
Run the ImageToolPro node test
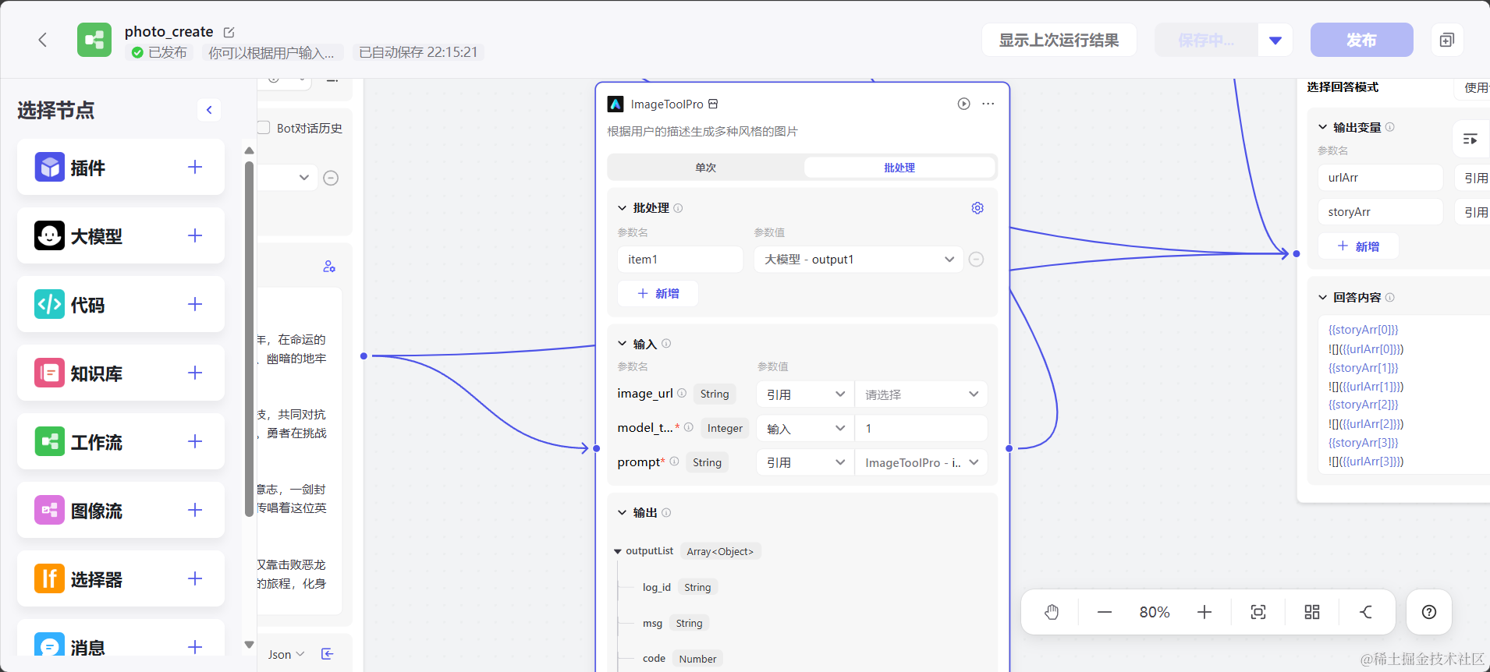coord(964,104)
